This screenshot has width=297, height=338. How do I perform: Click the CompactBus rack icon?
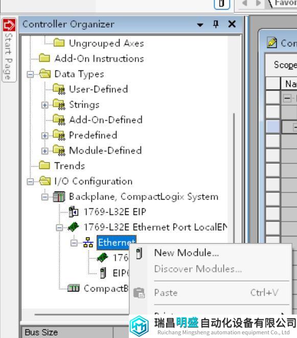click(74, 288)
